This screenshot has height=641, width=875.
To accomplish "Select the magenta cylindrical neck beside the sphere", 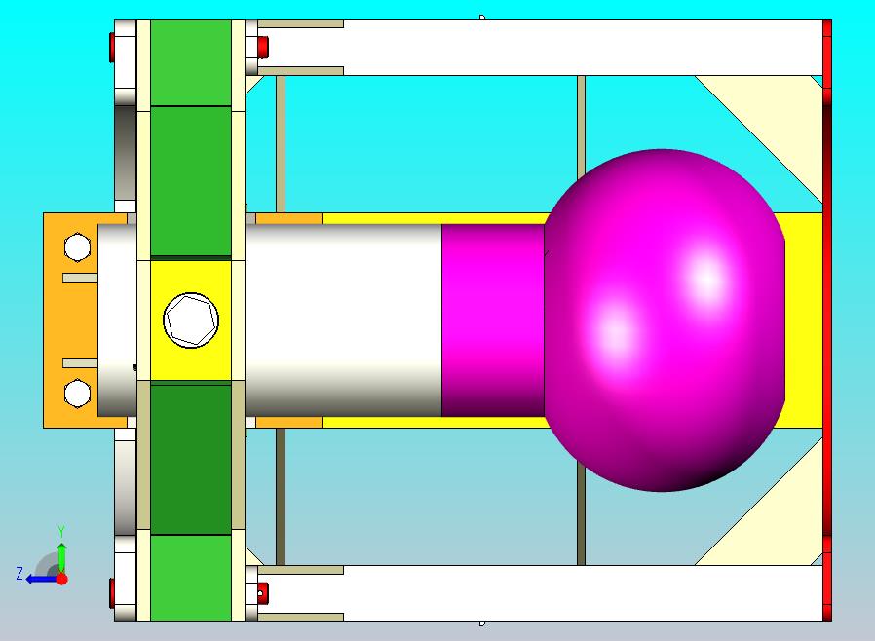I will (493, 320).
